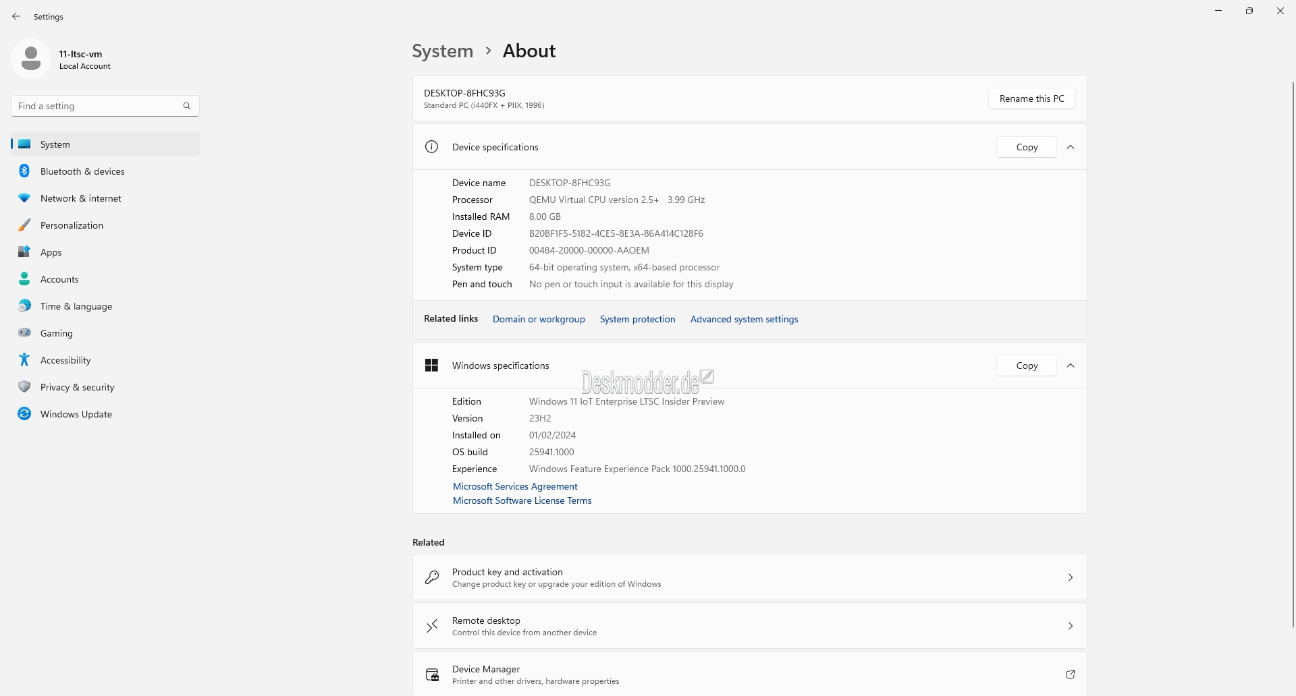This screenshot has height=696, width=1296.
Task: Click the Network & internet wifi icon
Action: (x=24, y=198)
